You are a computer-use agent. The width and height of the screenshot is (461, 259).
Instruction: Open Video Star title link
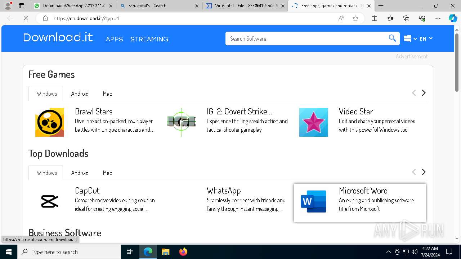pos(356,112)
